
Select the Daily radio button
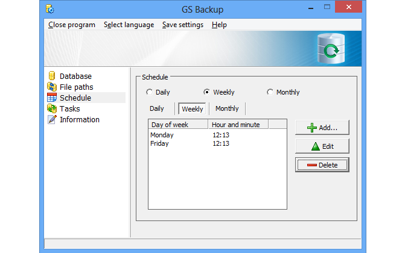pos(149,93)
